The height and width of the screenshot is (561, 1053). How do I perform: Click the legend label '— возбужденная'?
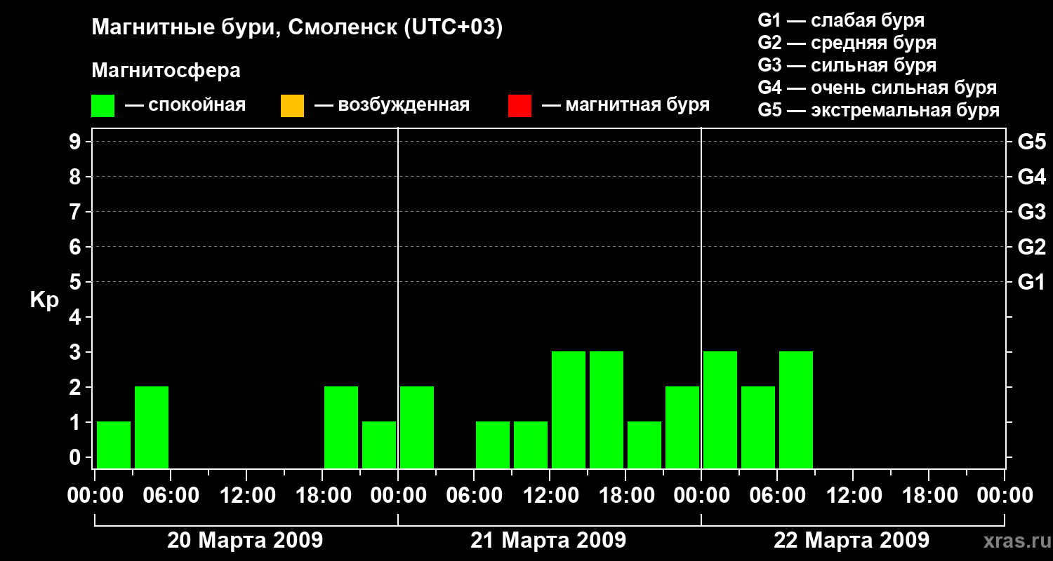pos(392,105)
